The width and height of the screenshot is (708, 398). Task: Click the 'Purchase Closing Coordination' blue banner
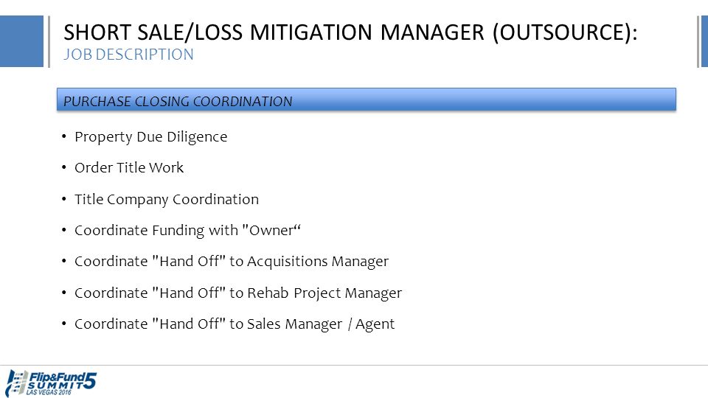(367, 99)
